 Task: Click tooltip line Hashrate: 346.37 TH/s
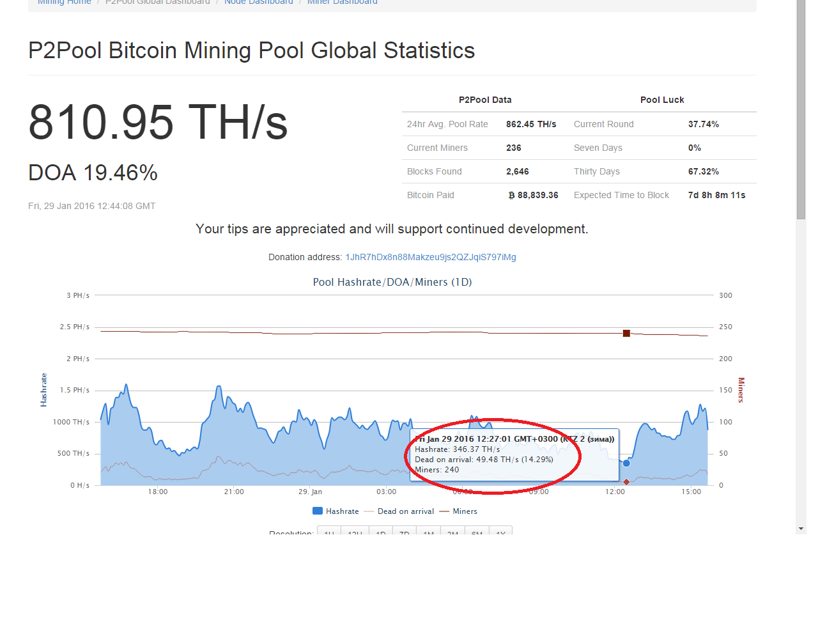458,449
